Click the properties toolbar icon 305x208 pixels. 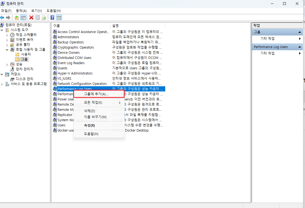(x=37, y=17)
